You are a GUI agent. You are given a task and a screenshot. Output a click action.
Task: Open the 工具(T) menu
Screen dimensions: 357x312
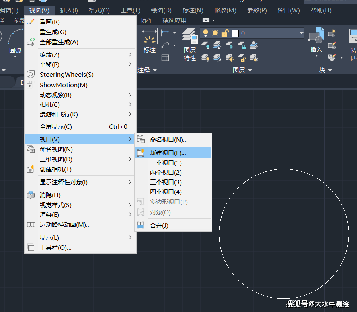tap(130, 10)
